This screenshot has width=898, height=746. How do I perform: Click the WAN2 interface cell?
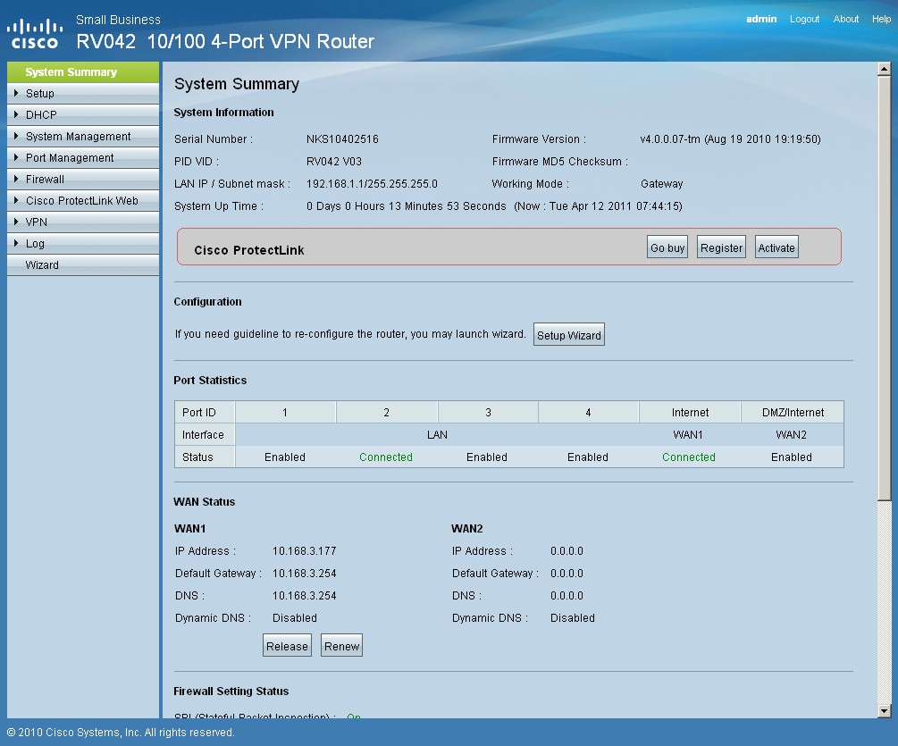point(791,434)
